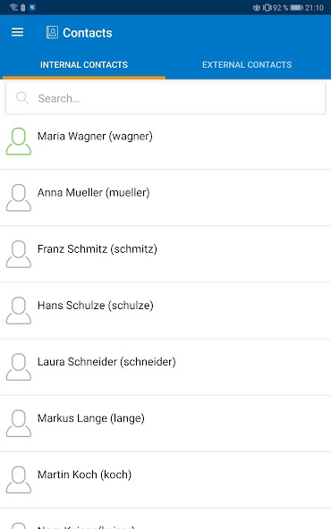Tap Laura Schneider's avatar icon
The width and height of the screenshot is (331, 529).
click(x=19, y=366)
